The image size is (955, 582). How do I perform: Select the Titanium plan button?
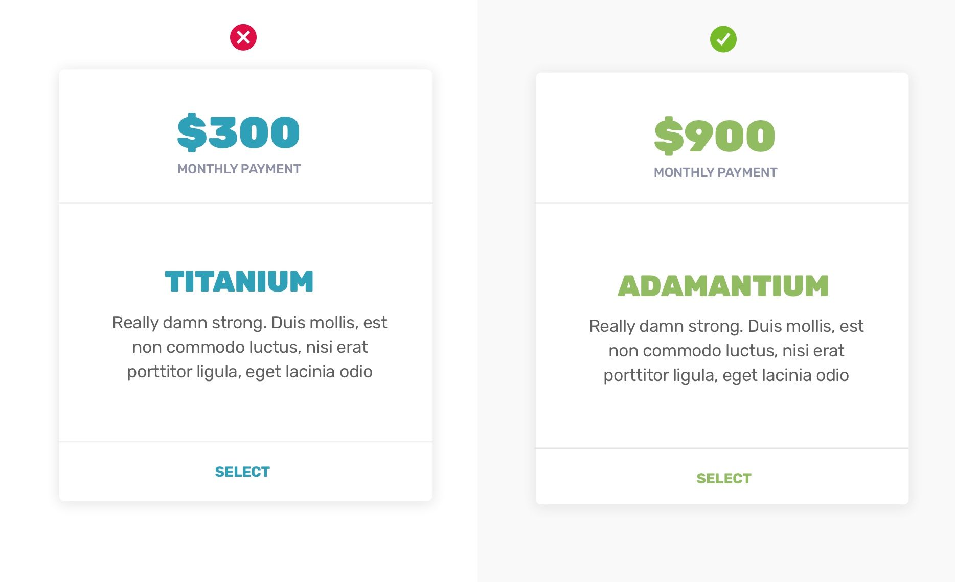pyautogui.click(x=242, y=472)
